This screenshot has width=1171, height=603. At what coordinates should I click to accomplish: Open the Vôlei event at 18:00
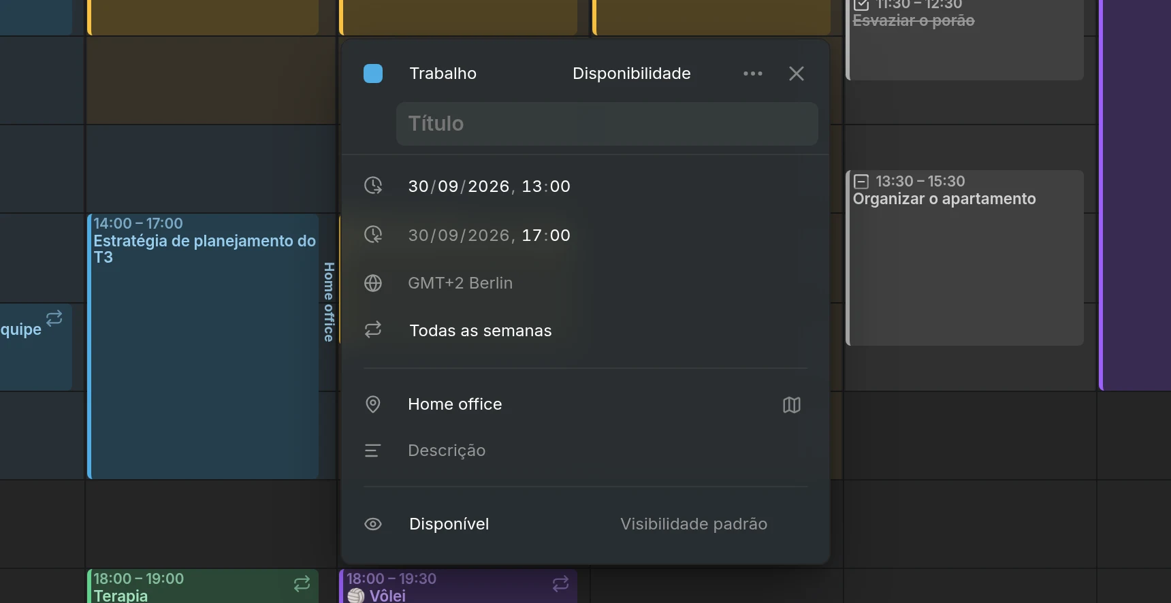point(458,586)
